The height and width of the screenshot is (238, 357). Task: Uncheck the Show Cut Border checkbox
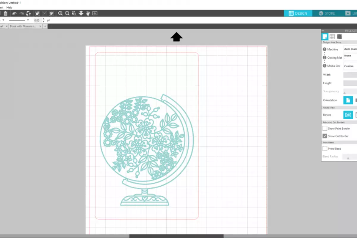point(325,136)
